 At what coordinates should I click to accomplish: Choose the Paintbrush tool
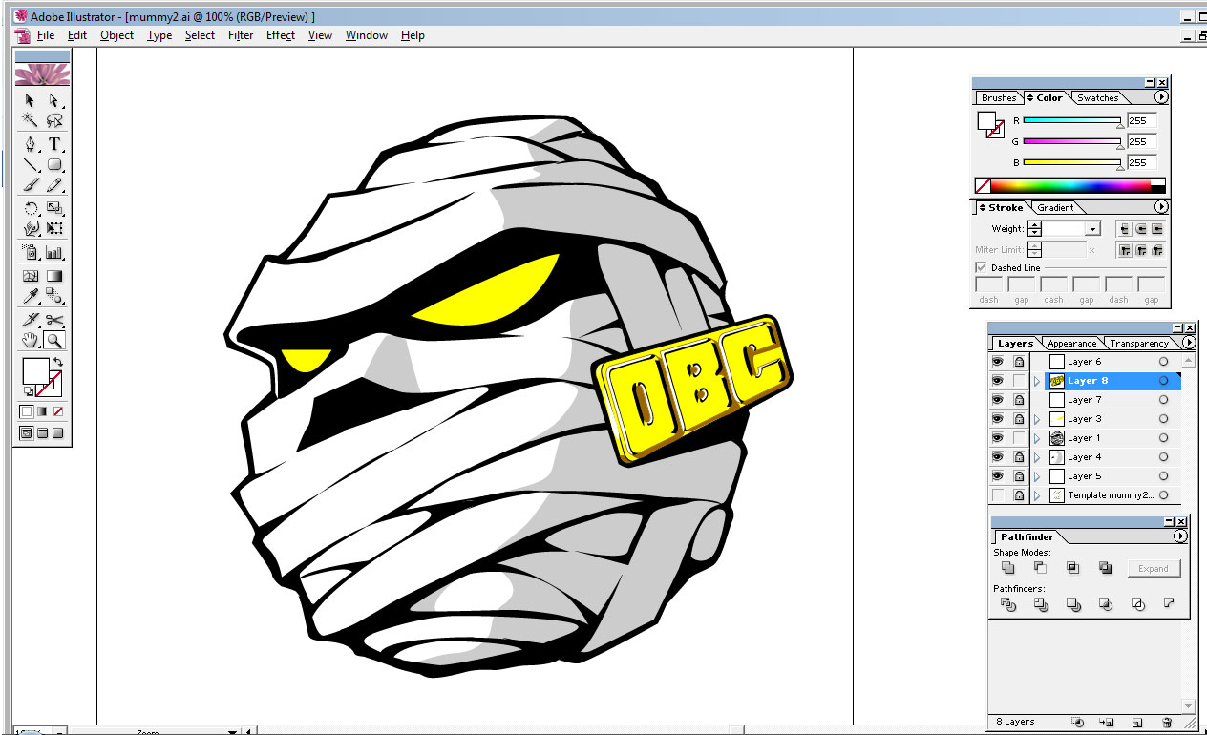click(31, 185)
